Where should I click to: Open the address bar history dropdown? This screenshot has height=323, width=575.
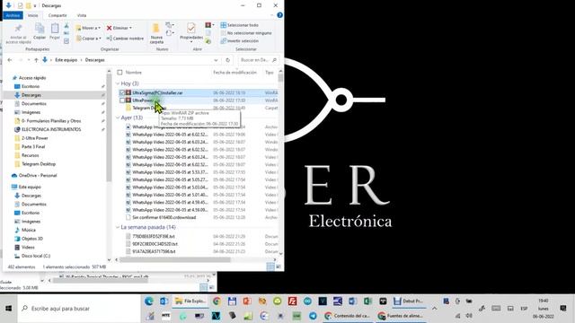(216, 60)
